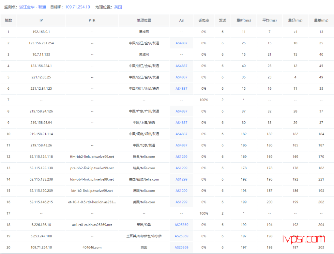
Task: Select the 最差(ms) column header
Action: (321, 21)
